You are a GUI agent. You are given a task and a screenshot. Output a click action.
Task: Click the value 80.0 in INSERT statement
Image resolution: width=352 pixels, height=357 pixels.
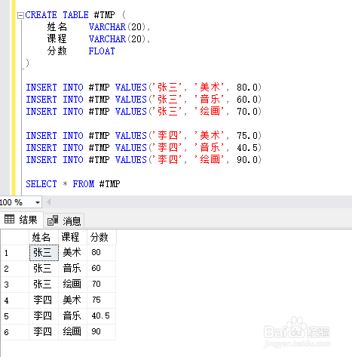pyautogui.click(x=247, y=88)
